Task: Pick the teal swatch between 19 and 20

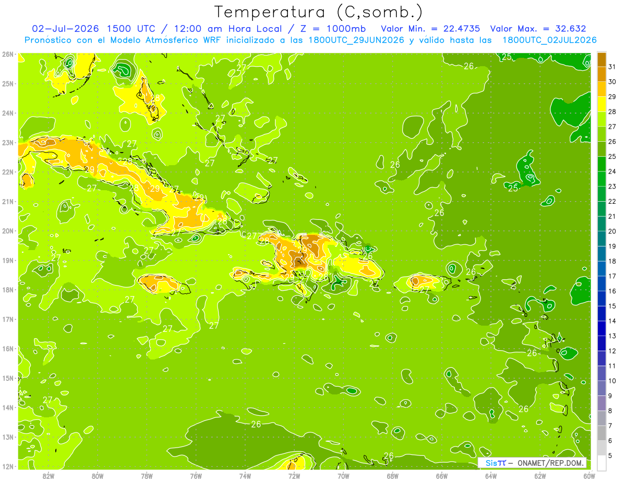Action: (x=601, y=239)
